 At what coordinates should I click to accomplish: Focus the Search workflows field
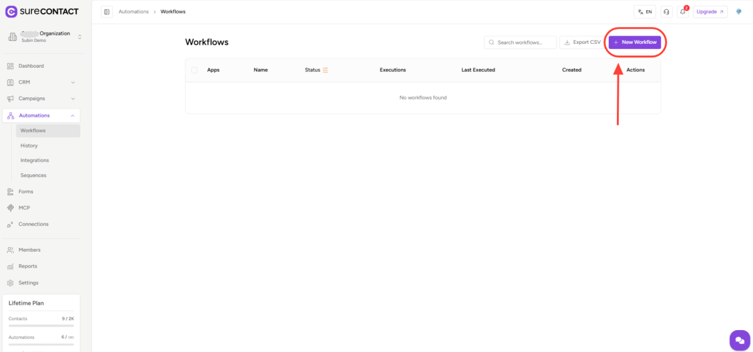pos(521,42)
